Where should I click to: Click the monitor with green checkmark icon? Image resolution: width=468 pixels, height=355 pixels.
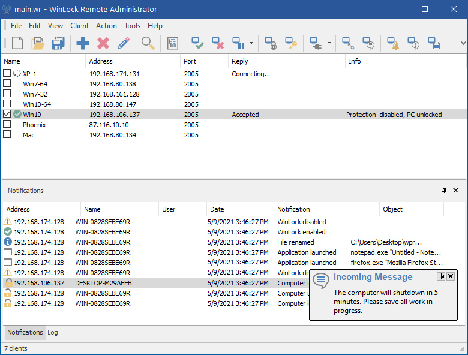coord(197,43)
